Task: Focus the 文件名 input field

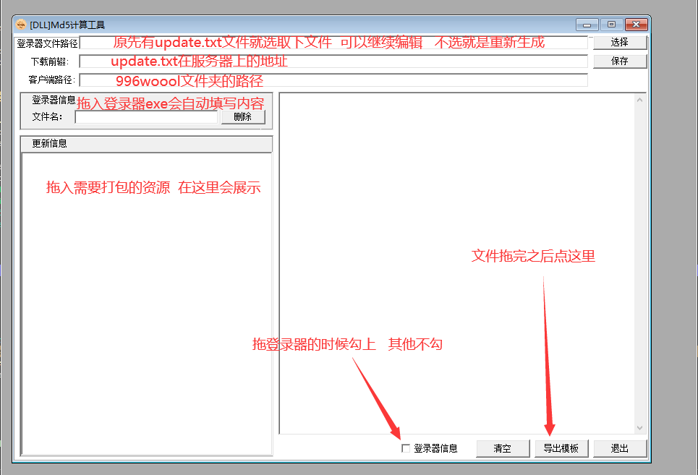Action: [146, 117]
